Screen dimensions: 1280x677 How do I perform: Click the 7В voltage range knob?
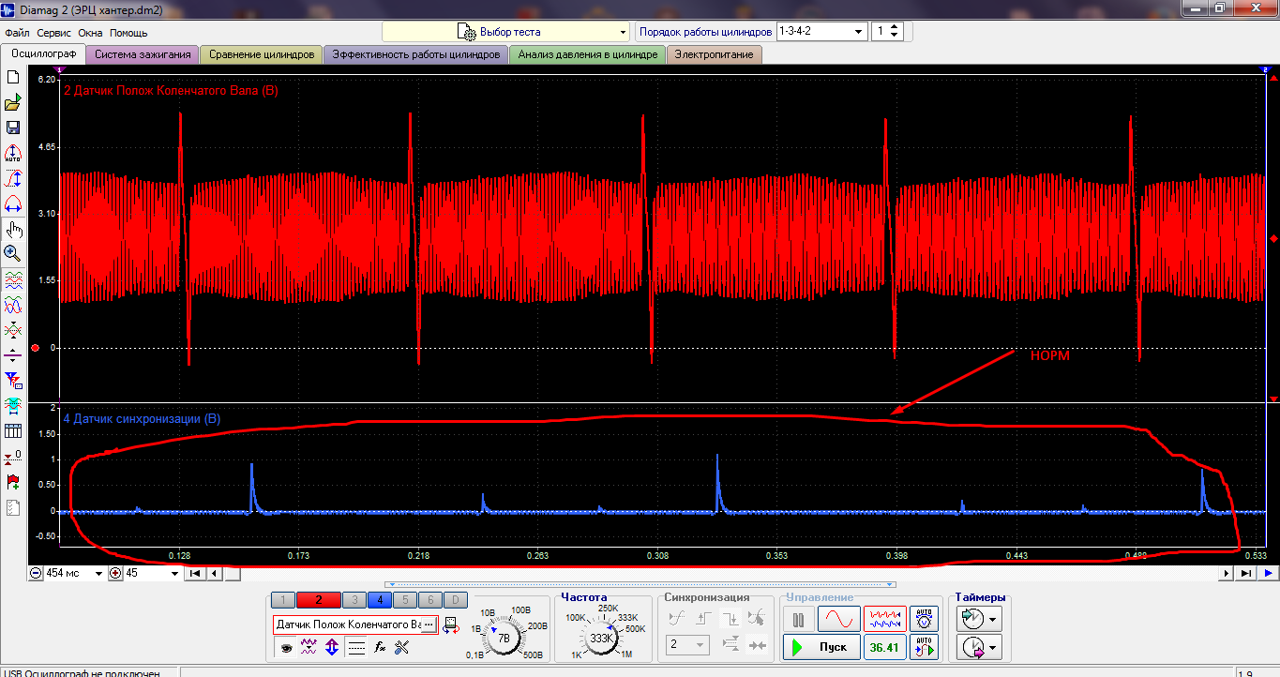(504, 638)
